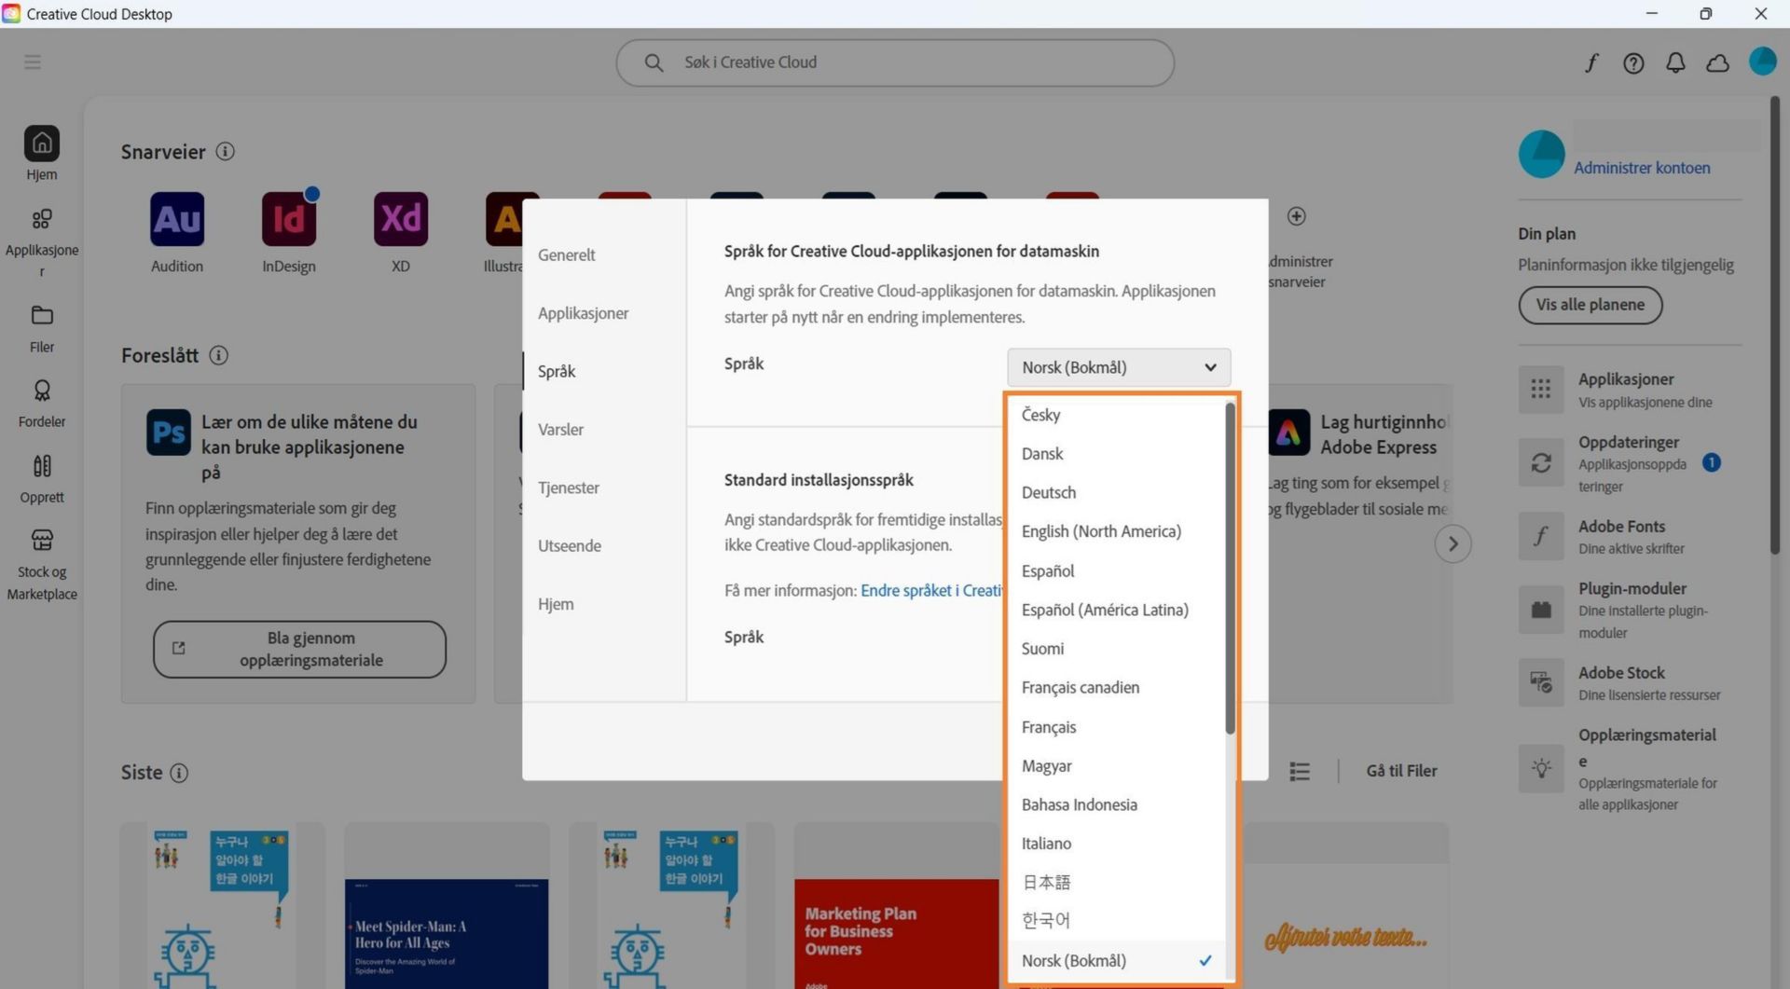
Task: Open Oppdateringer in the right panel
Action: [x=1630, y=463]
